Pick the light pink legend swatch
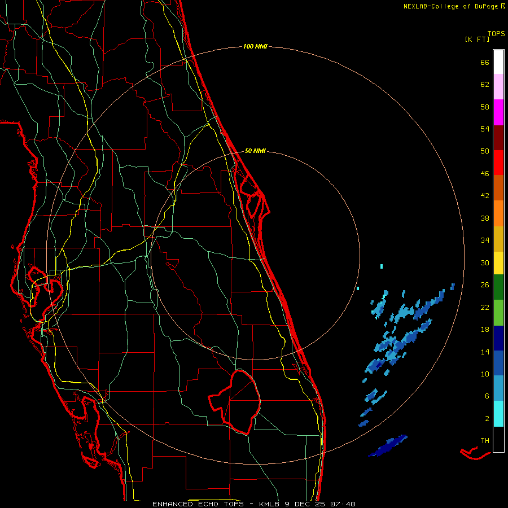The height and width of the screenshot is (508, 508). tap(498, 86)
